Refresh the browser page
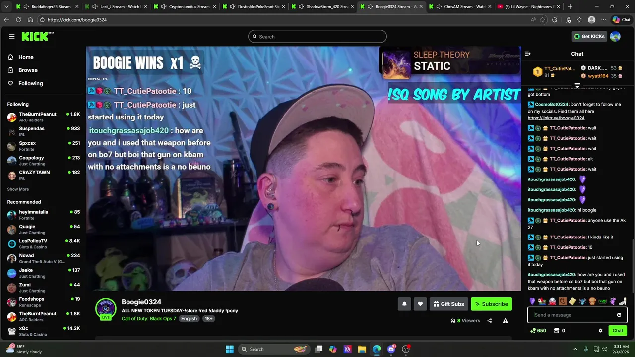The width and height of the screenshot is (635, 357). pos(18,20)
